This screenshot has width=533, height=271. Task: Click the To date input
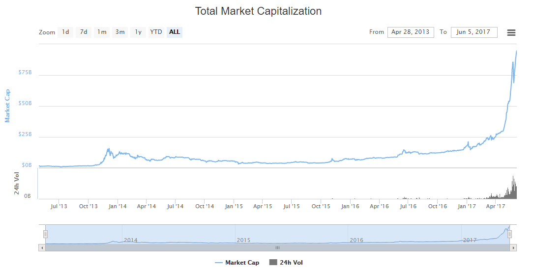(x=474, y=32)
